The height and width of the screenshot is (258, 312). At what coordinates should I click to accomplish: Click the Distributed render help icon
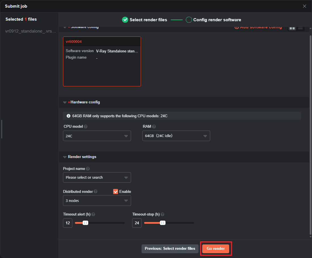click(x=96, y=192)
